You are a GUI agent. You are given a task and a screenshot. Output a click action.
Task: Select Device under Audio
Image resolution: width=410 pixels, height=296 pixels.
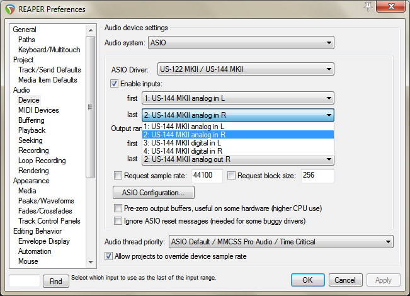(29, 100)
